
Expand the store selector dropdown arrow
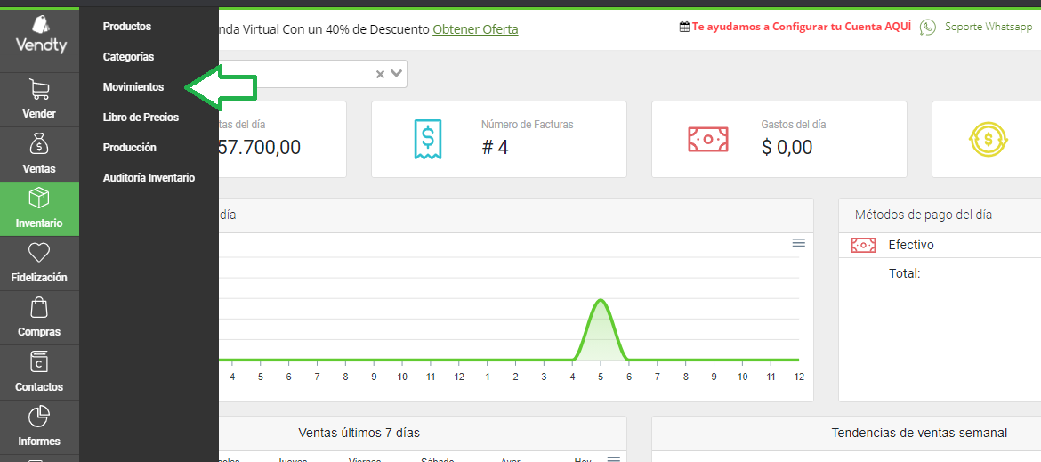(x=396, y=74)
